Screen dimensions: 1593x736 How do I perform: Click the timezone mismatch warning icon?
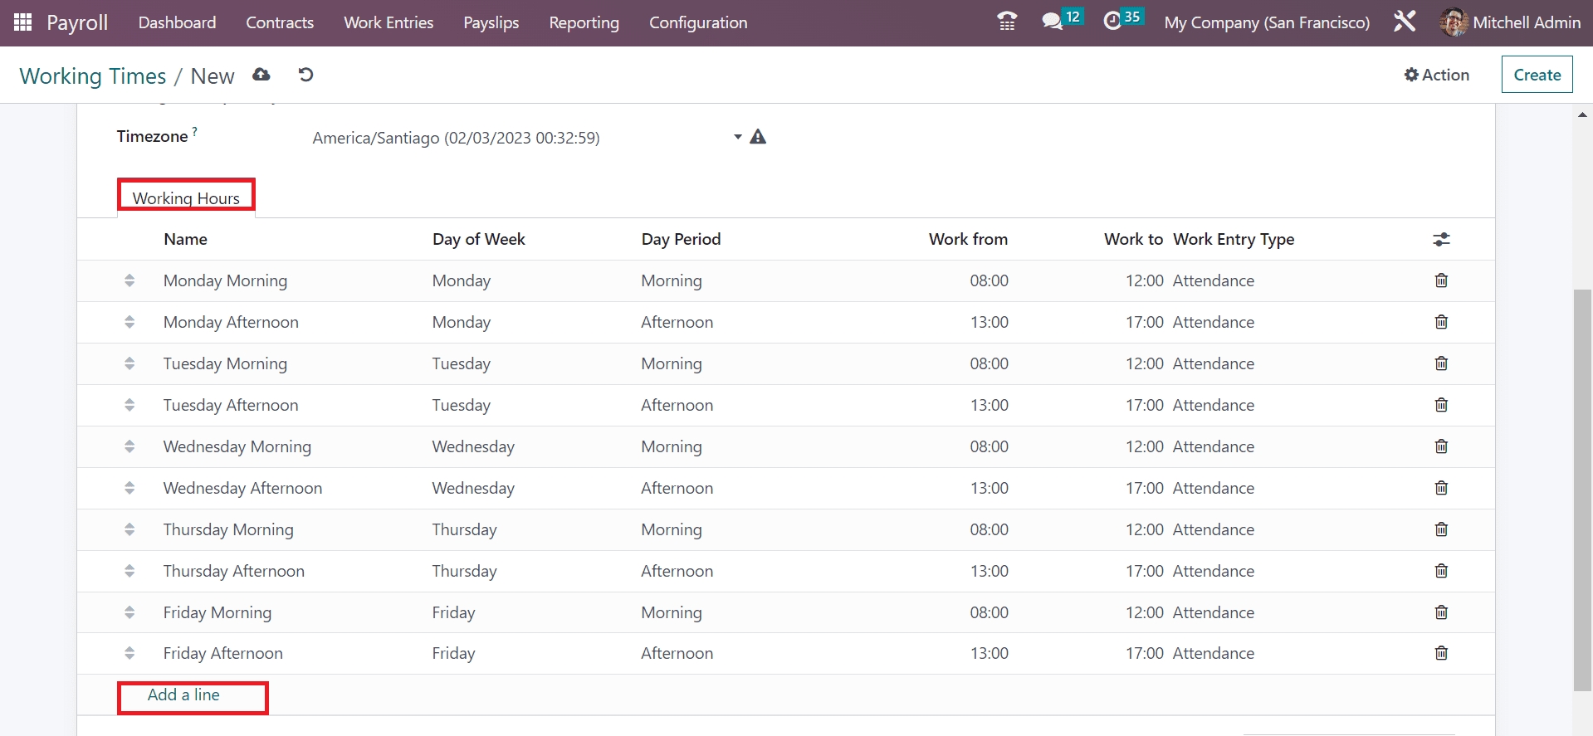[758, 137]
